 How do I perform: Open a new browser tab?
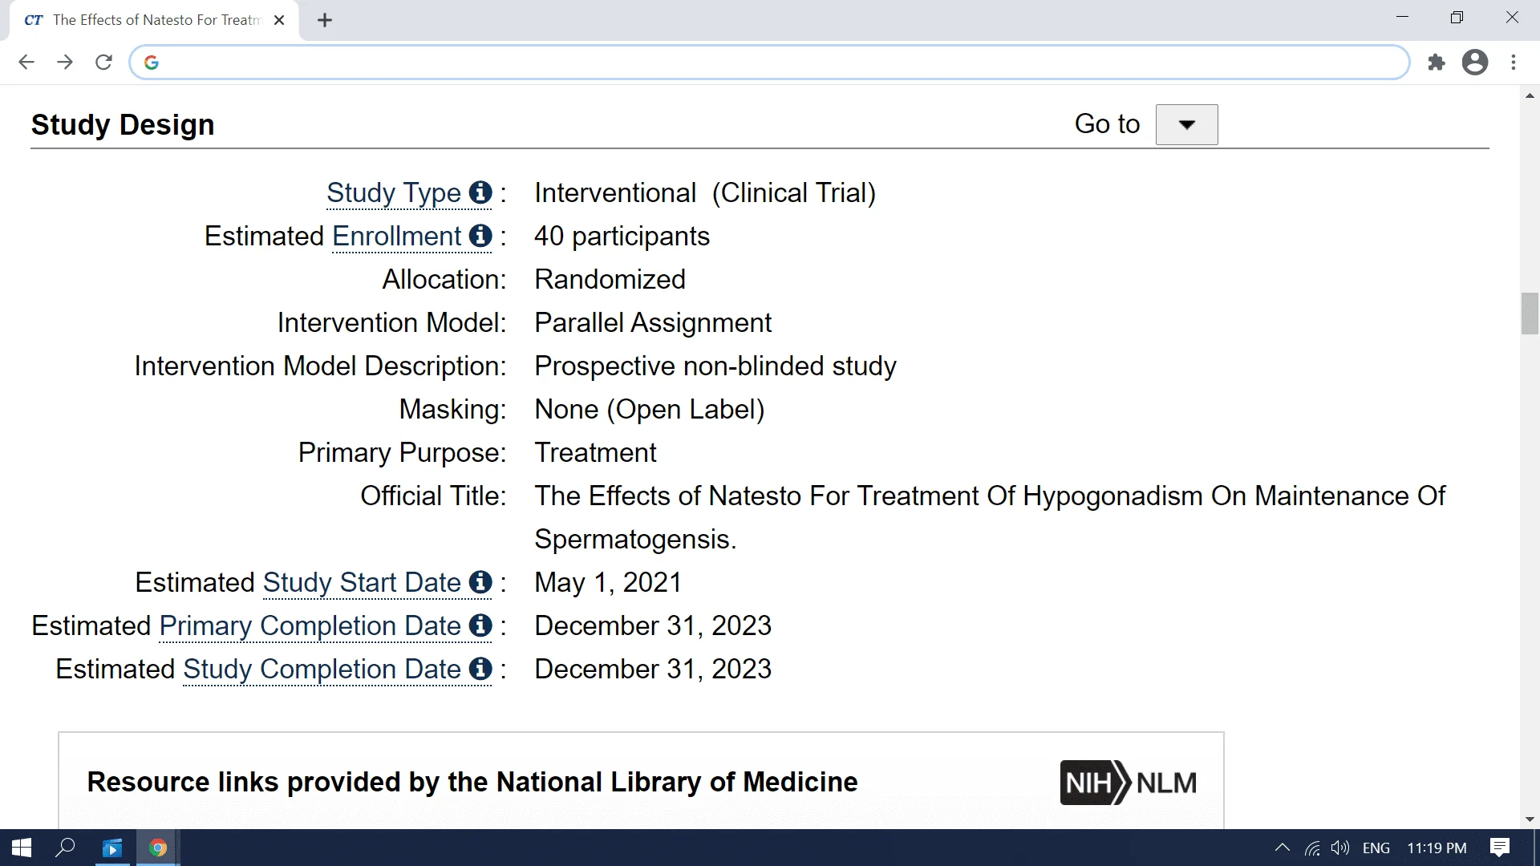point(325,21)
